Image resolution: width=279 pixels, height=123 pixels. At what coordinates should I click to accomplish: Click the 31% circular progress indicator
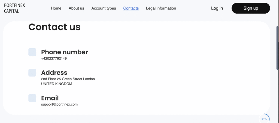[264, 119]
